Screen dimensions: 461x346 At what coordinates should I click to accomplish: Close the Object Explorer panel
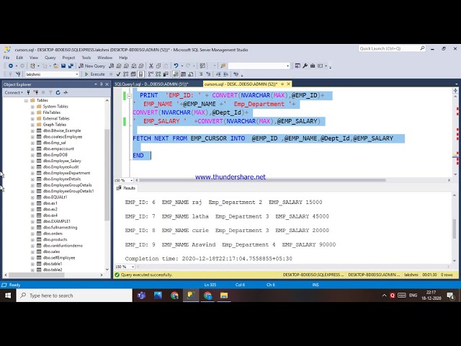(107, 84)
